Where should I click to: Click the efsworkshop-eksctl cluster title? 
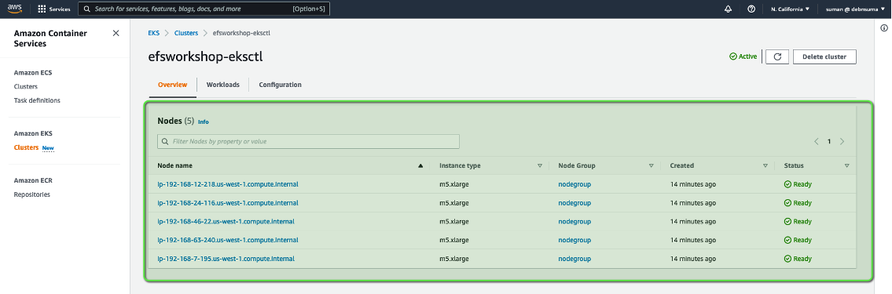point(205,57)
